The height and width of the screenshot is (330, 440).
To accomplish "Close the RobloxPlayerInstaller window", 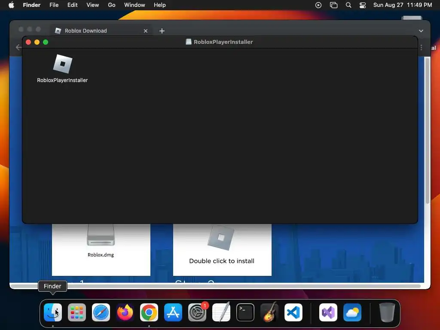I will pos(28,42).
